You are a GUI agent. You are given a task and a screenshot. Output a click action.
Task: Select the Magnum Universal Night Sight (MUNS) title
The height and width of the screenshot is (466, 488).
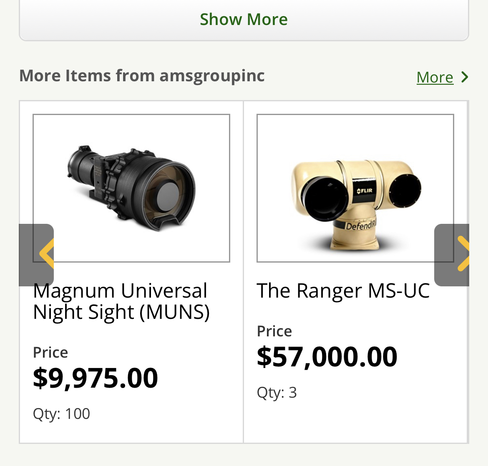click(121, 301)
